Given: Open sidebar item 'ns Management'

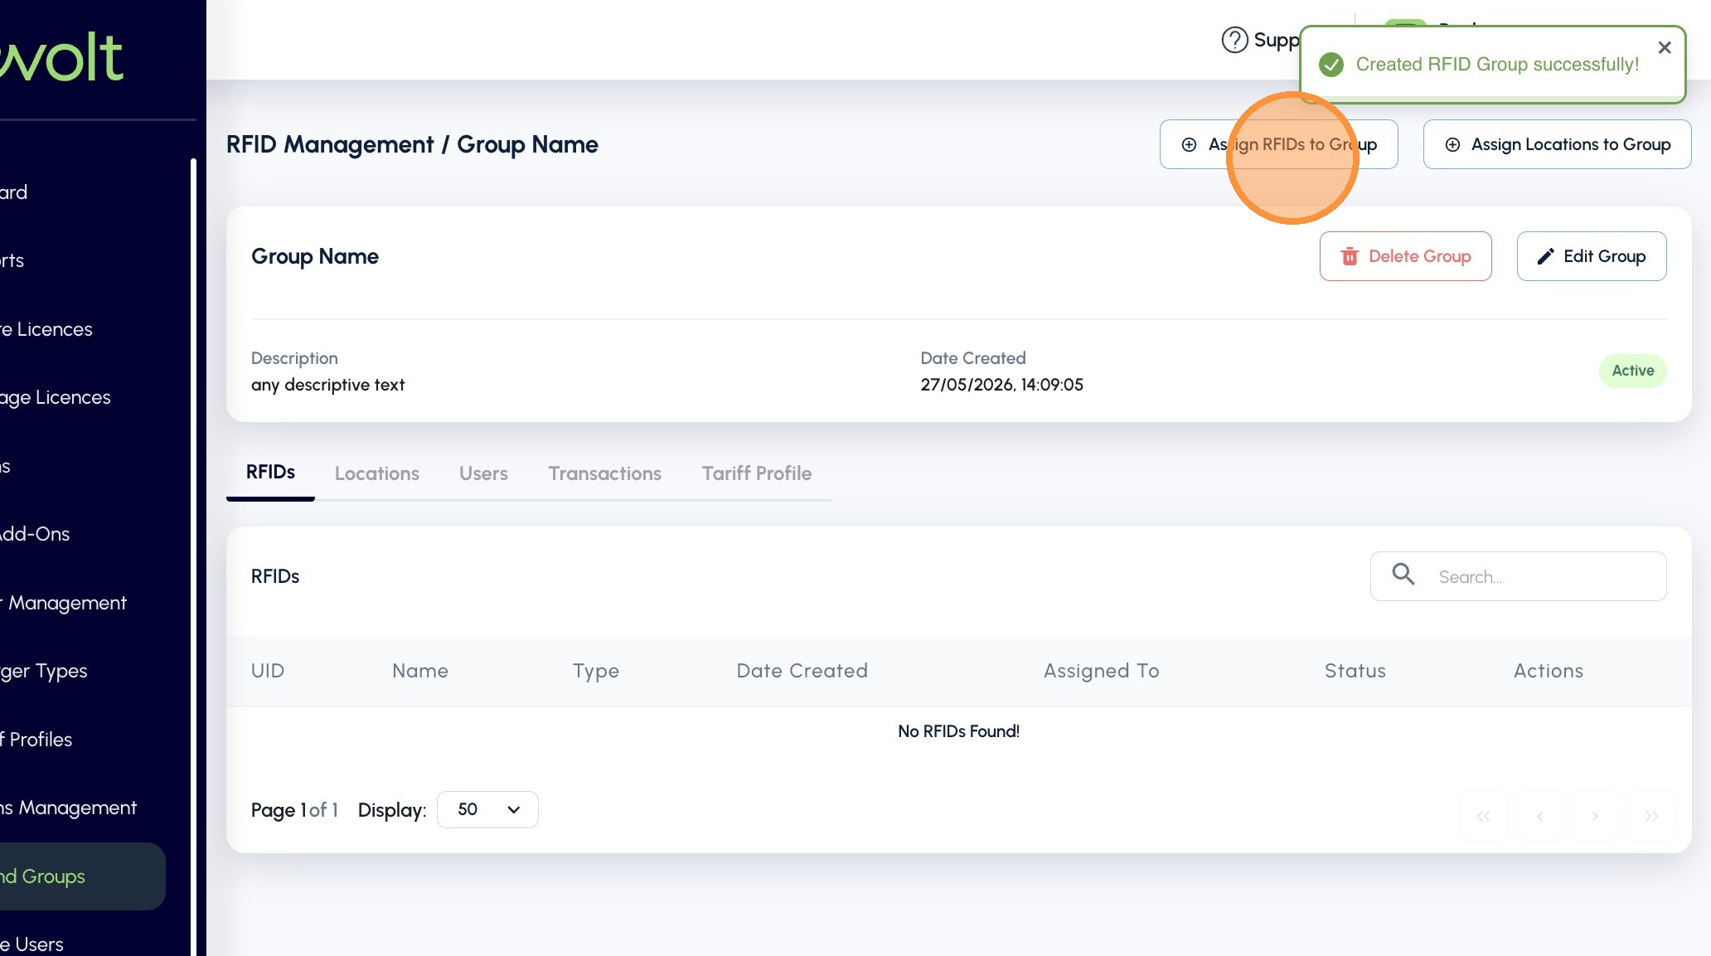Looking at the screenshot, I should coord(68,808).
